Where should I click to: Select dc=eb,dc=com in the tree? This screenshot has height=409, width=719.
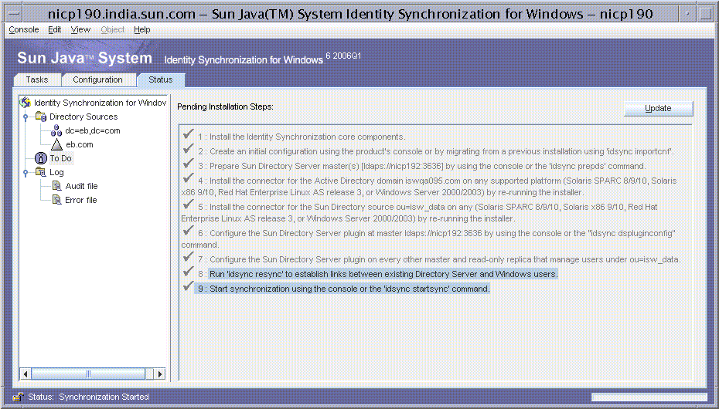tap(93, 131)
